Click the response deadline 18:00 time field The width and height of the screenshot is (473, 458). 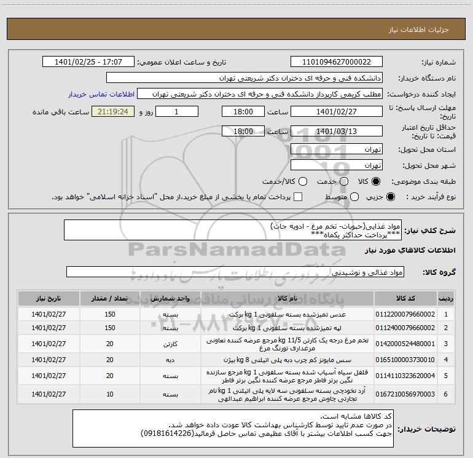coord(243,111)
